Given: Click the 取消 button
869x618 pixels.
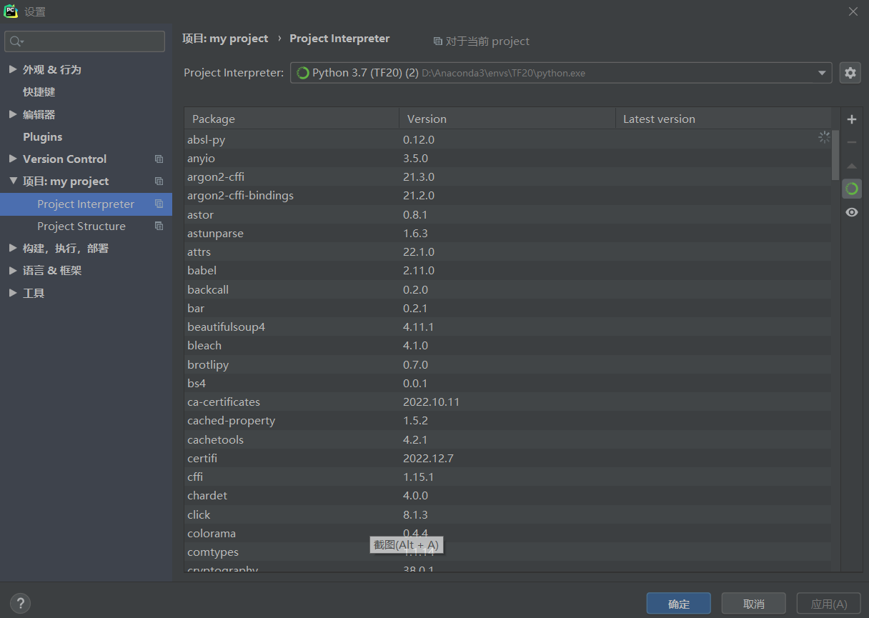Looking at the screenshot, I should pos(753,604).
